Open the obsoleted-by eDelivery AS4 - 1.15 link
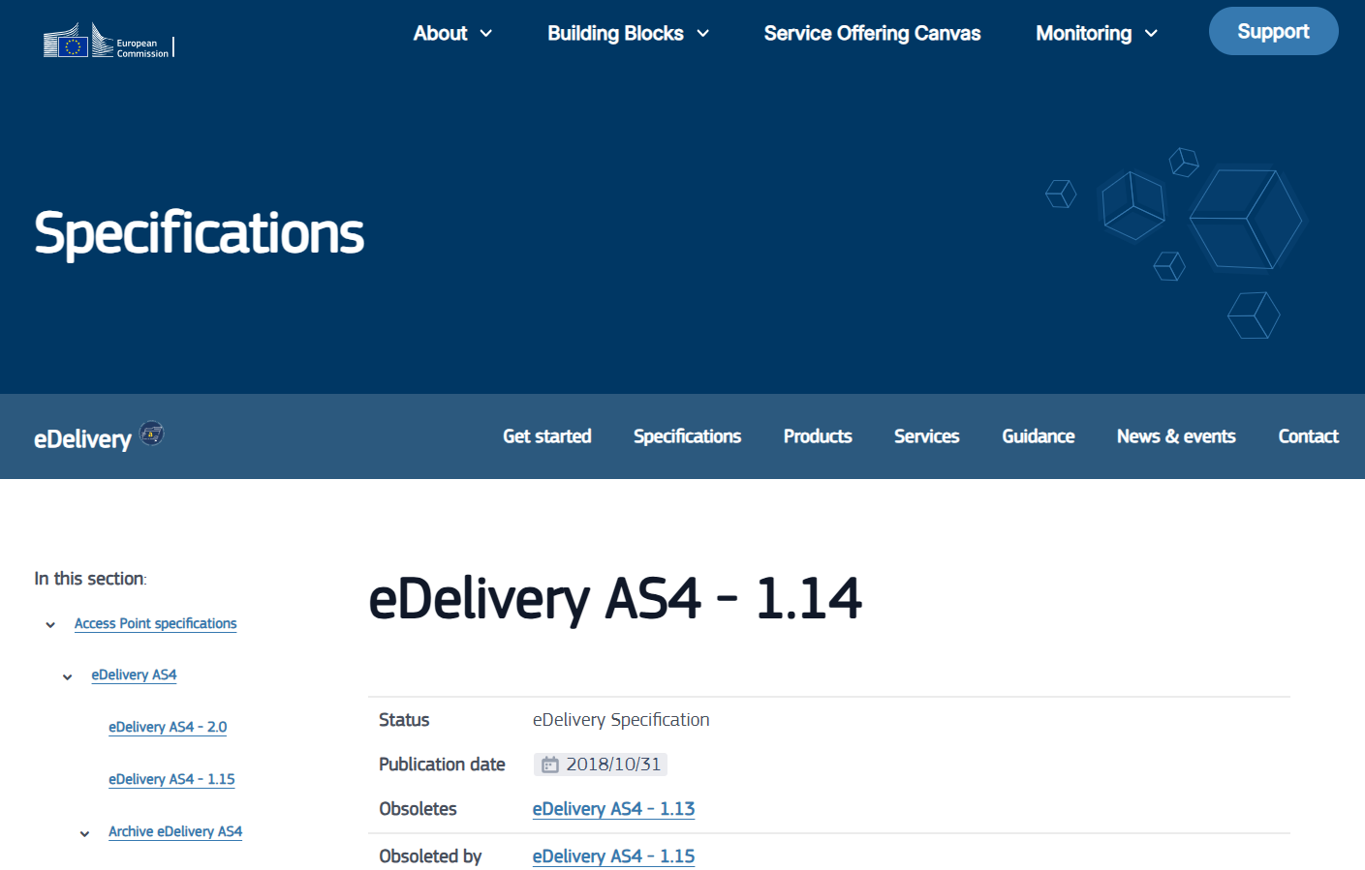Viewport: 1365px width, 870px height. pyautogui.click(x=613, y=856)
